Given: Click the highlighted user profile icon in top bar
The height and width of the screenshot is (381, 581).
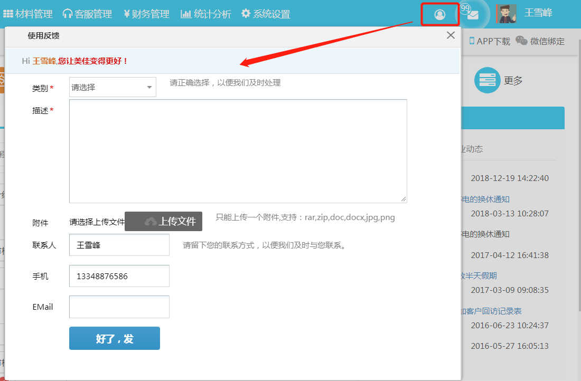Looking at the screenshot, I should [439, 14].
